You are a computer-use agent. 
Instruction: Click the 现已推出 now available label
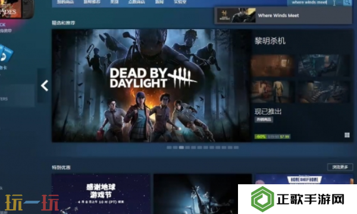point(268,112)
